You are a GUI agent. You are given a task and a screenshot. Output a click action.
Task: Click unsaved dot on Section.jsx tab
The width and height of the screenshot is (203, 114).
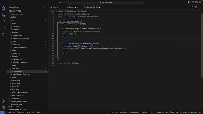click(100, 7)
